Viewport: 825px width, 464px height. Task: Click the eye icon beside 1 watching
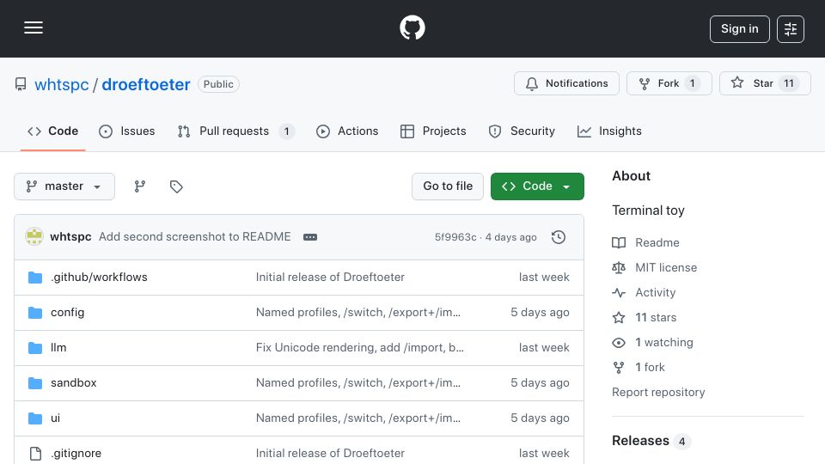(619, 343)
